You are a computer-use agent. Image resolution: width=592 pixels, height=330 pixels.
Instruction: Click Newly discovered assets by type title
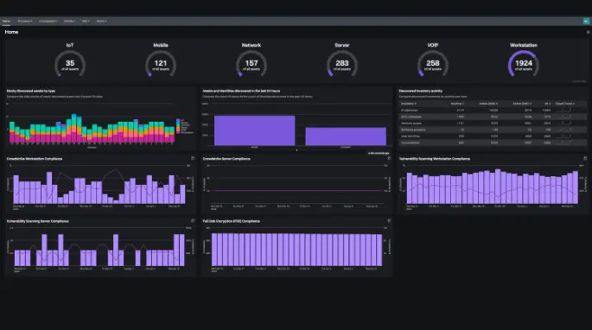pos(31,91)
